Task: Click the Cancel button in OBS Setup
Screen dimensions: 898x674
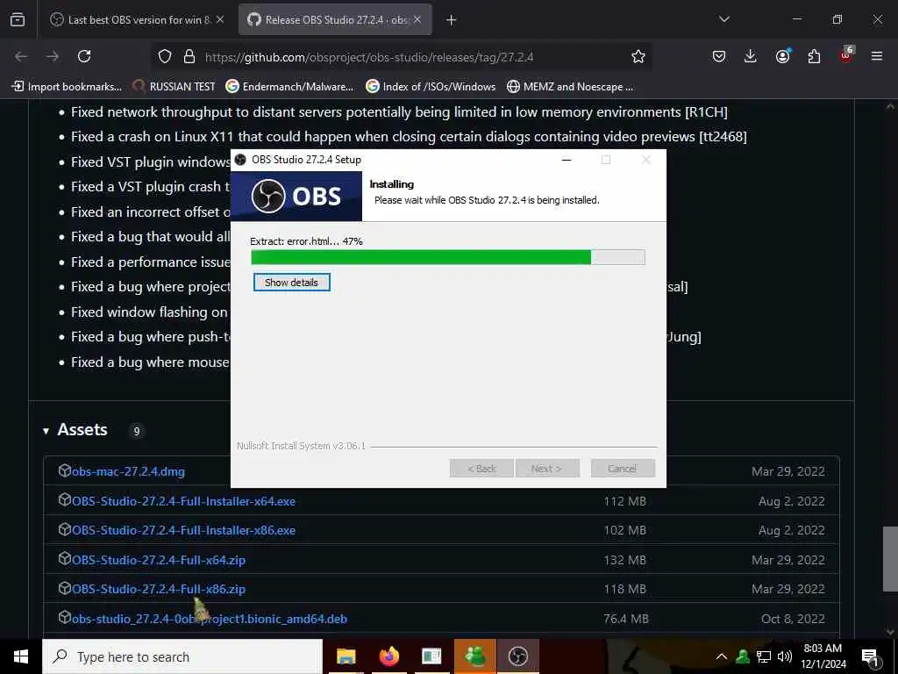Action: (x=622, y=469)
